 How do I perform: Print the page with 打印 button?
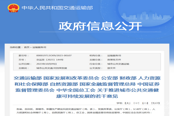pyautogui.click(x=155, y=103)
